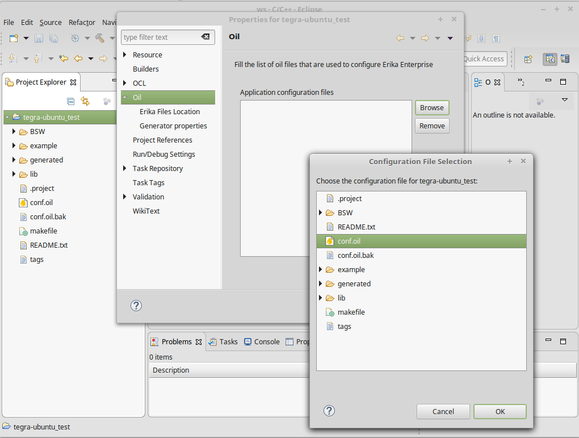The height and width of the screenshot is (438, 579).
Task: Toggle Link with Editor in the Project Explorer
Action: [85, 101]
